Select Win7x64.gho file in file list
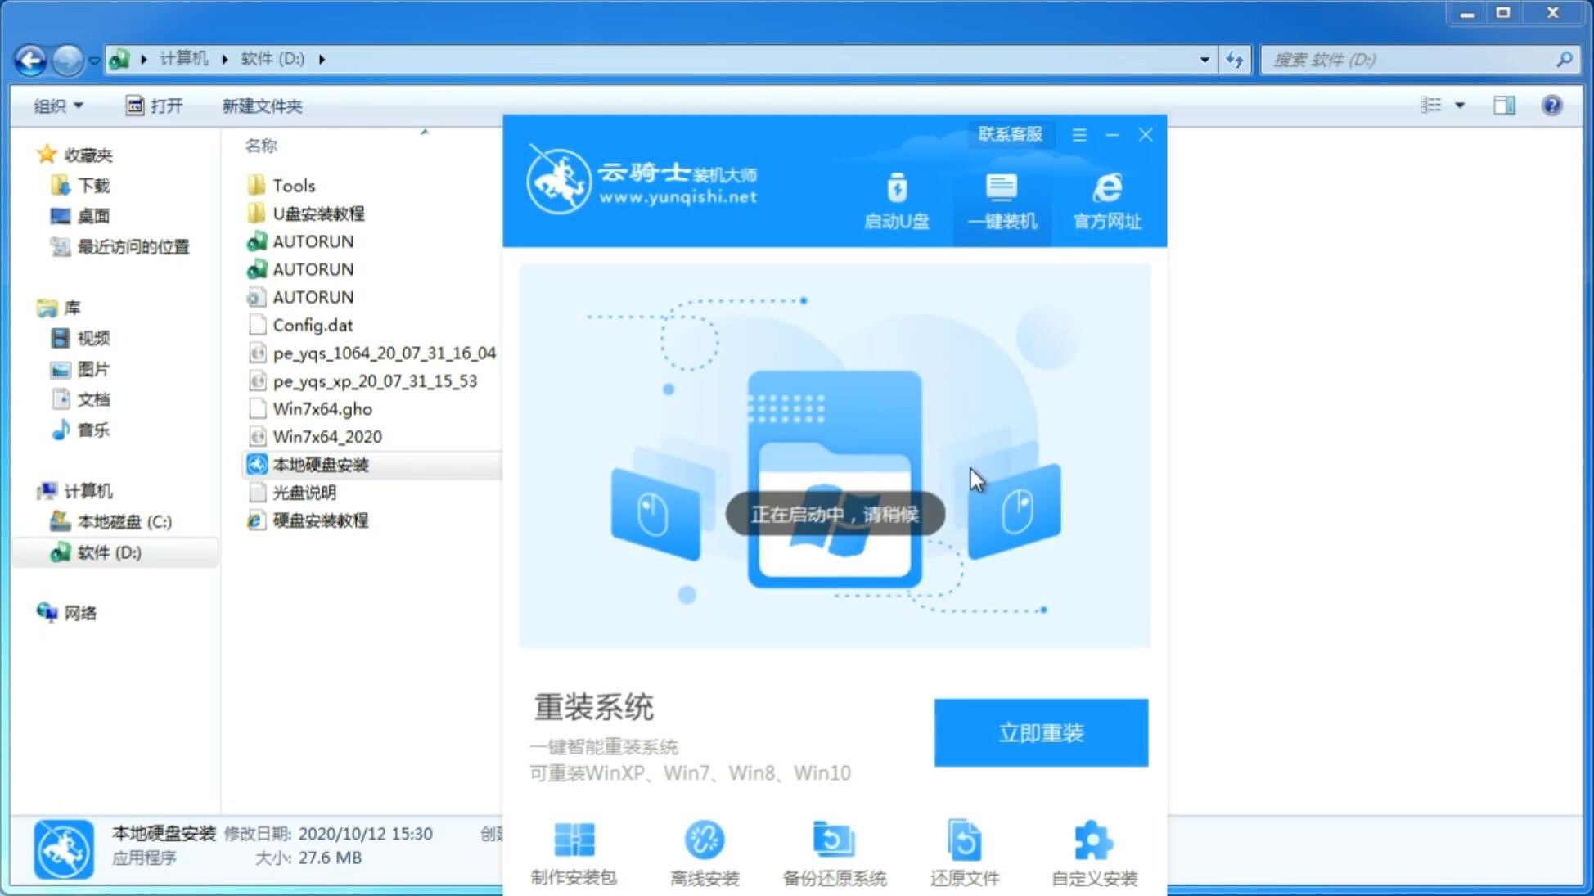Viewport: 1594px width, 896px height. click(323, 408)
